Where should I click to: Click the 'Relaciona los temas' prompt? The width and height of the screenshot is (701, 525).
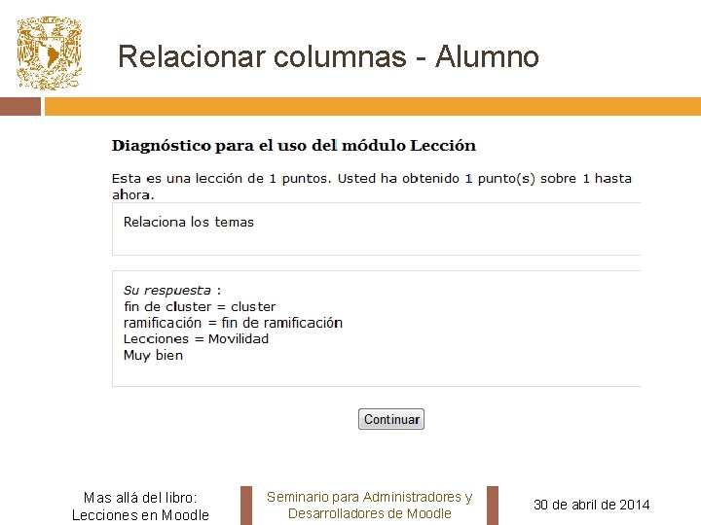(189, 222)
